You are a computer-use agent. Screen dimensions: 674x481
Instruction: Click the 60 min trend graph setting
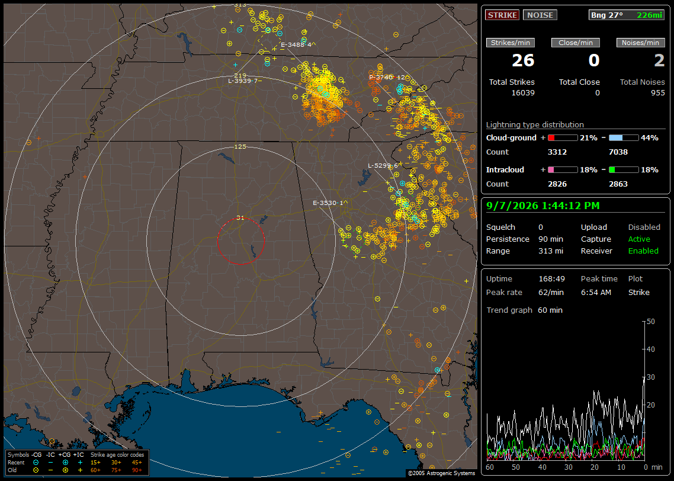coord(550,310)
